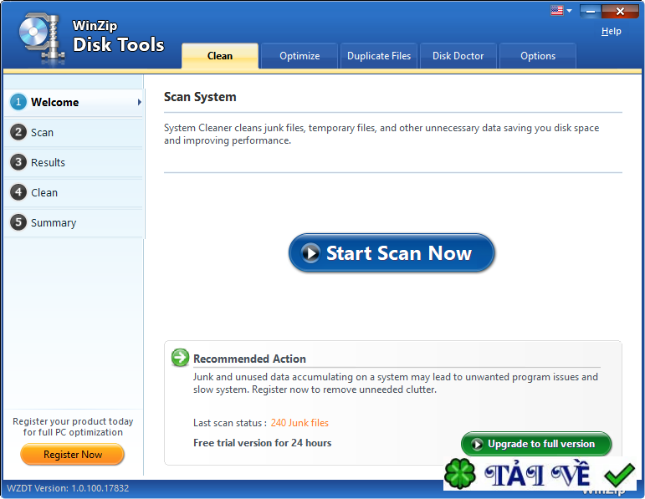645x499 pixels.
Task: Click the 240 Junk files text
Action: coord(299,423)
